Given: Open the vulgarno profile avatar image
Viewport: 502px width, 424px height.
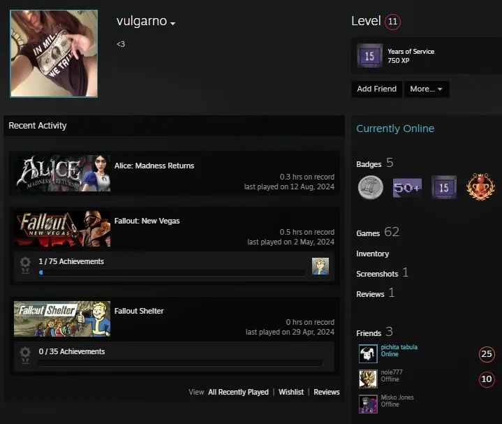Looking at the screenshot, I should click(54, 54).
